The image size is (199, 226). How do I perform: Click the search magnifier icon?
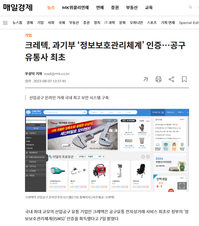click(190, 7)
